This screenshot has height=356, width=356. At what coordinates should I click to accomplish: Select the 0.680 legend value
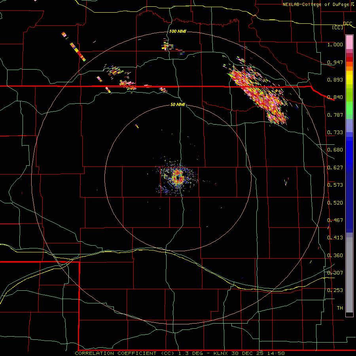click(335, 150)
